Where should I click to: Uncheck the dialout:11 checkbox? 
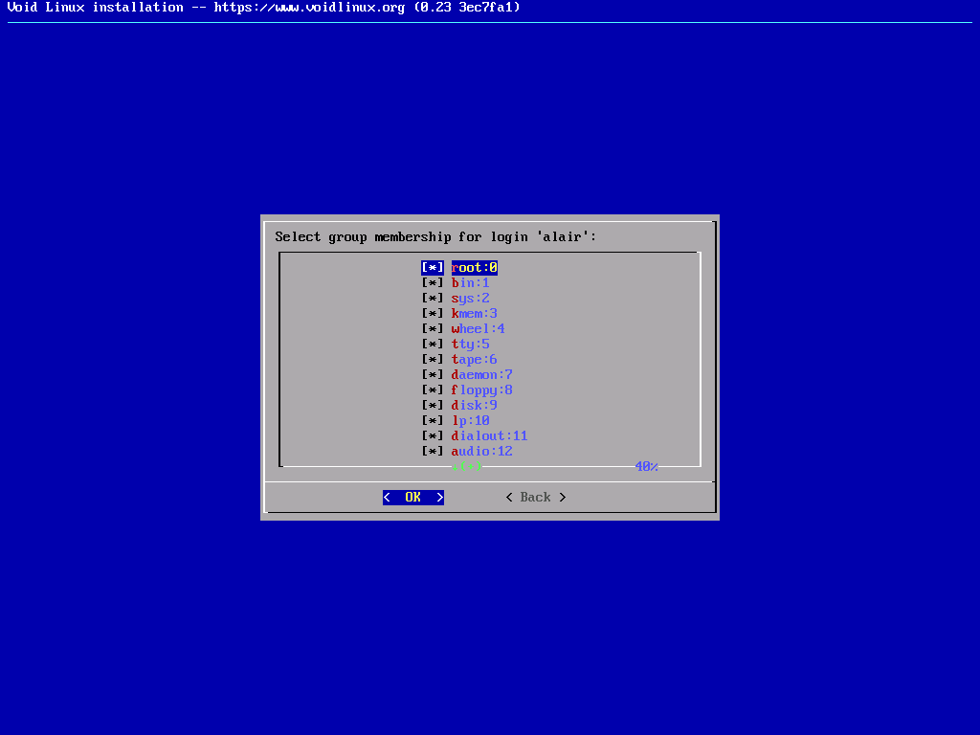[x=433, y=436]
